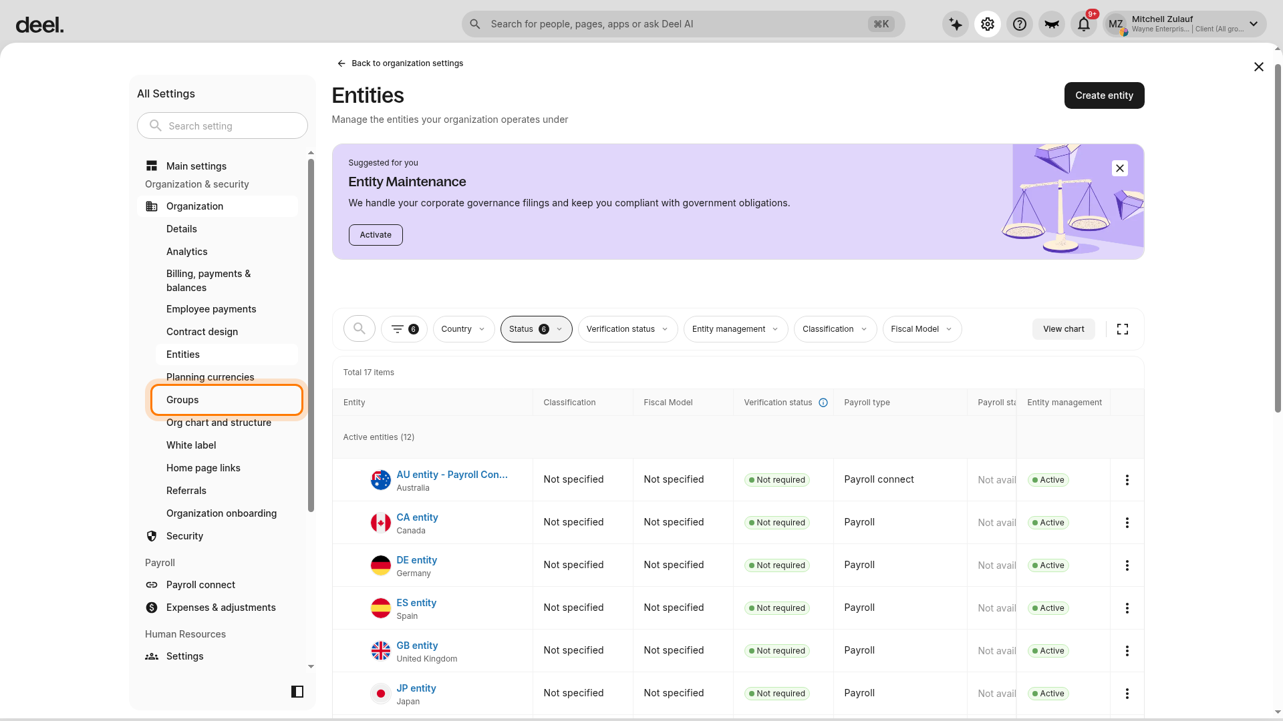
Task: Expand the Verification status filter
Action: [628, 329]
